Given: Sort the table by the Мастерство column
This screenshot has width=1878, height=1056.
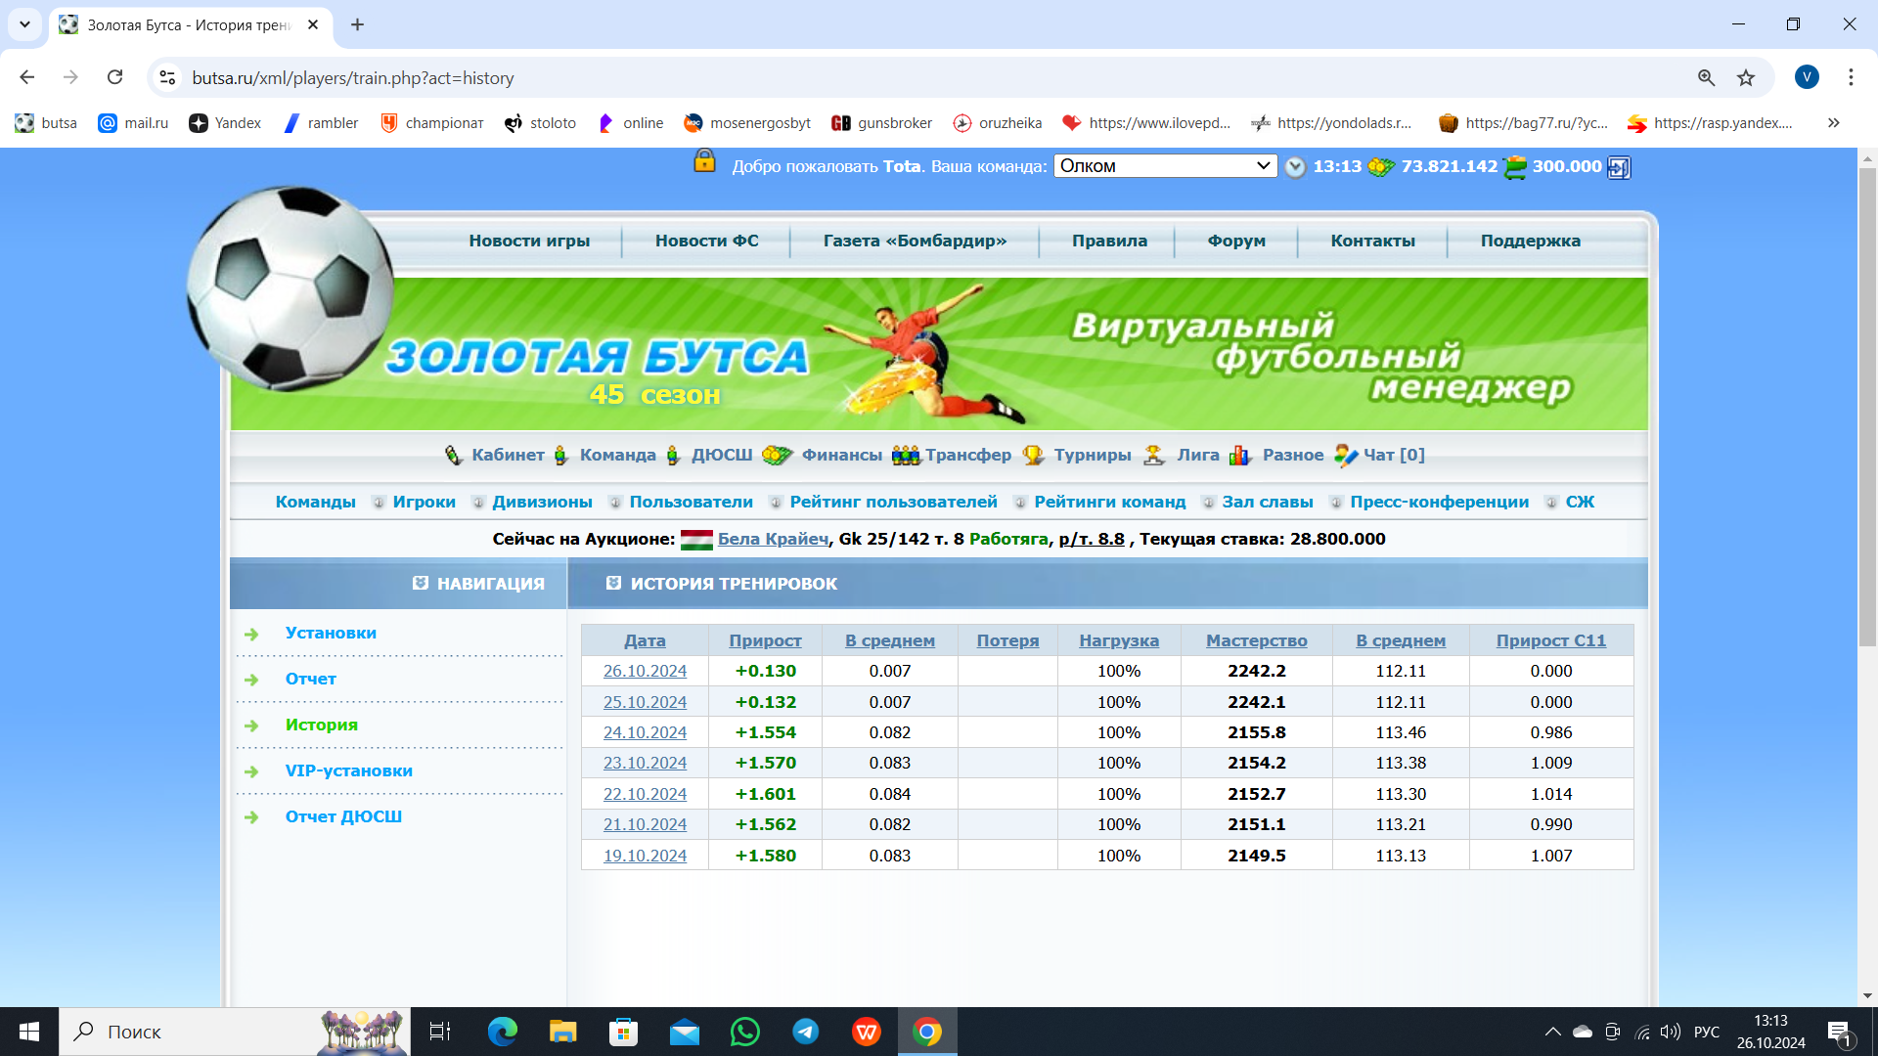Looking at the screenshot, I should [1256, 640].
